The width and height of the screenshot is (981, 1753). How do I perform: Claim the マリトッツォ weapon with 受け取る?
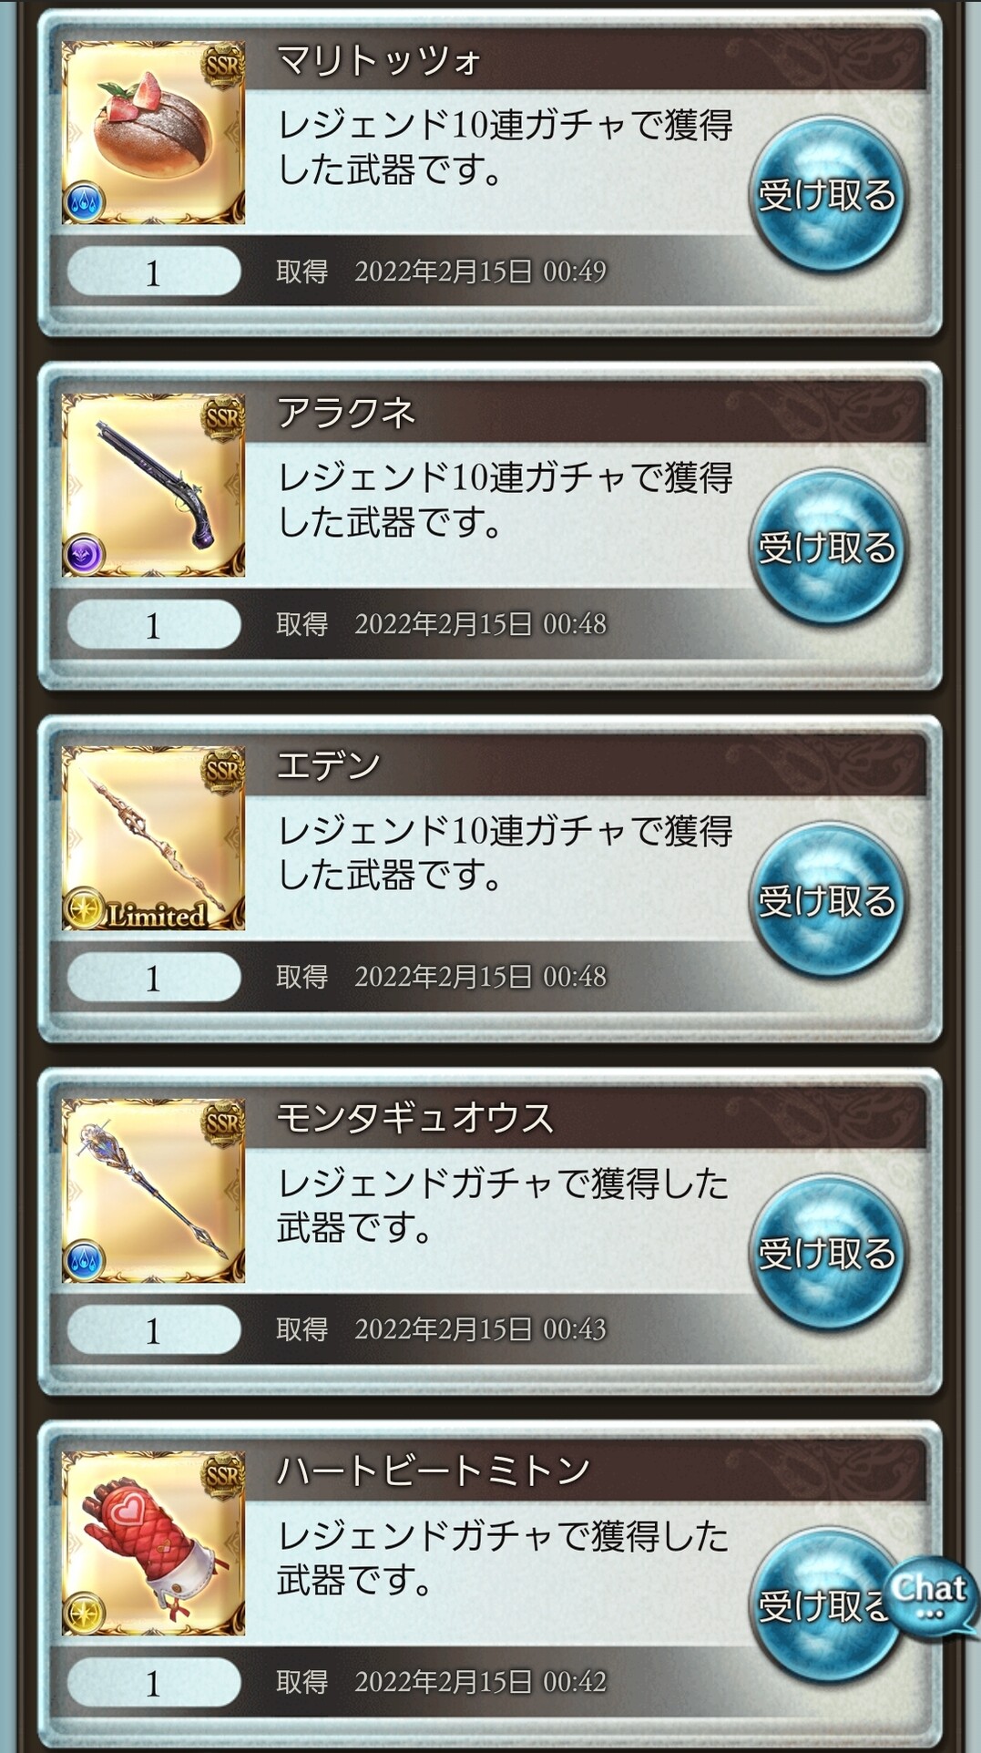click(x=828, y=194)
